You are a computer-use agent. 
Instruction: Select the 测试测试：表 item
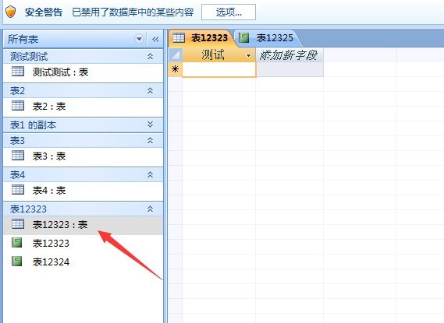(x=83, y=72)
